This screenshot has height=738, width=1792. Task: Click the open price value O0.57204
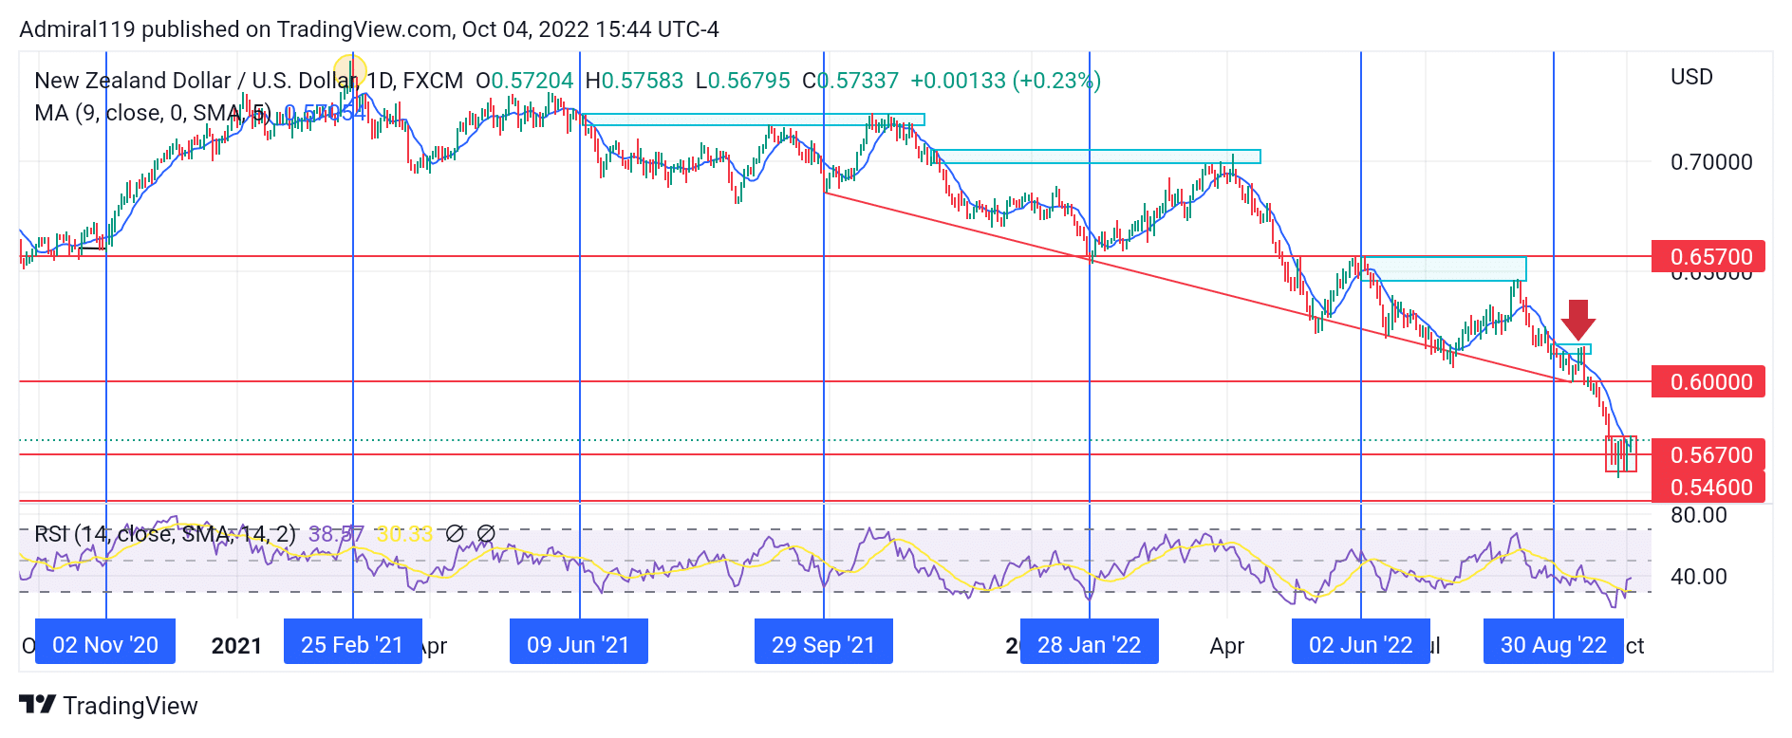pos(525,81)
